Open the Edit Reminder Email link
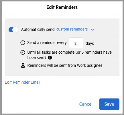Screen dimensions: 124x115 pos(23,82)
